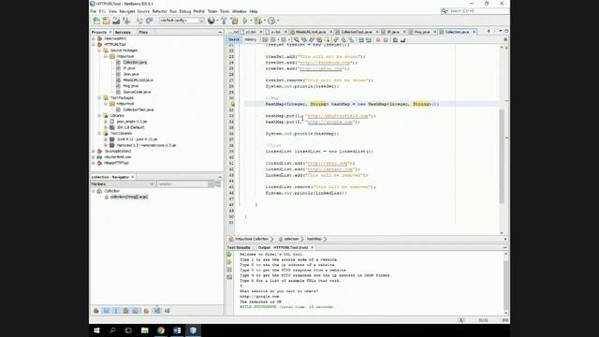Click the Stop Macro Recording icon in editor toolbar
599x337 pixels.
pyautogui.click(x=386, y=39)
